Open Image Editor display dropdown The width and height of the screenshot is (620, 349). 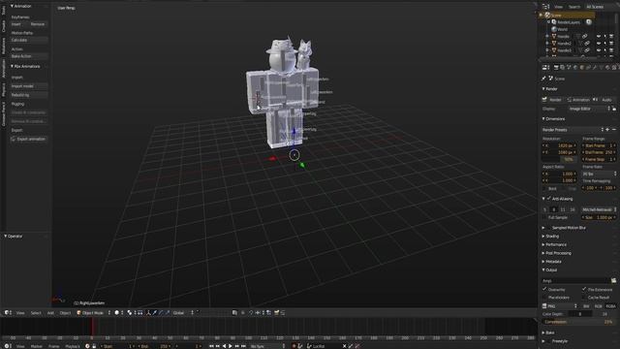coord(589,109)
